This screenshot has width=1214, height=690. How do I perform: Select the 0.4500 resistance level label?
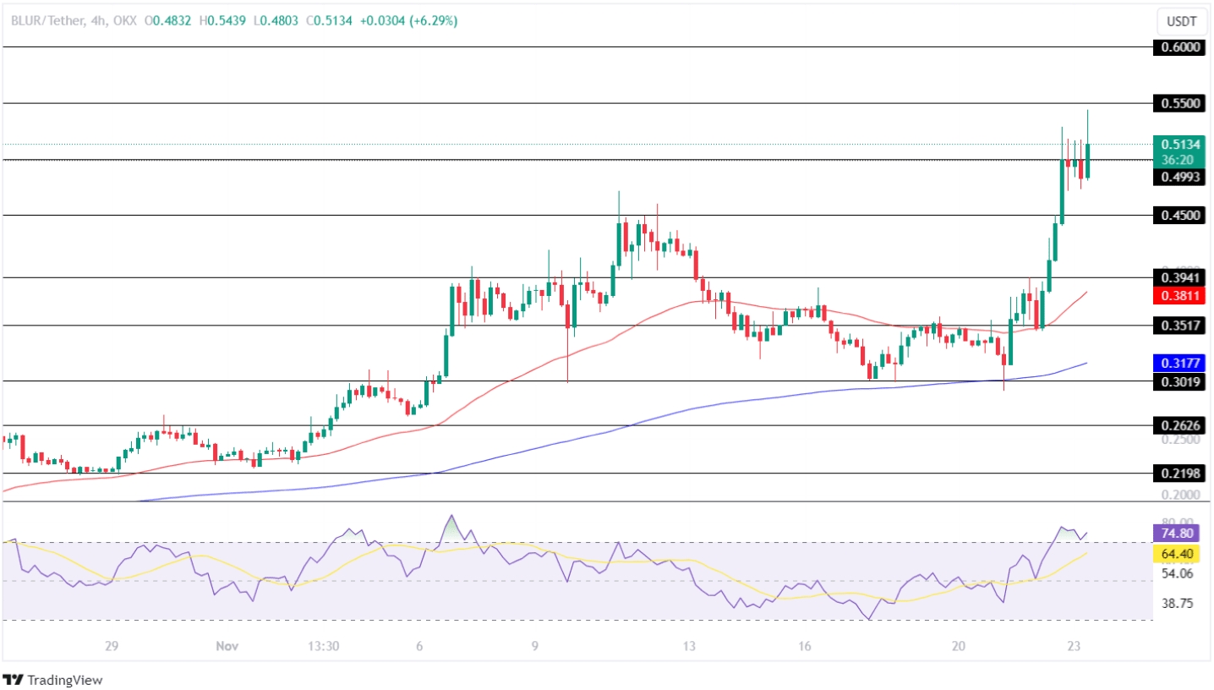1178,216
